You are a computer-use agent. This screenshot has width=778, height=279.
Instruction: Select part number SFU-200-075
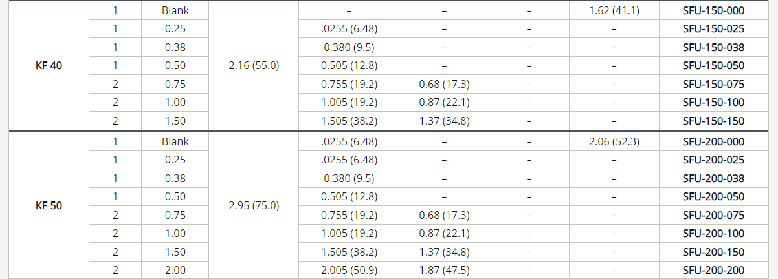coord(713,215)
